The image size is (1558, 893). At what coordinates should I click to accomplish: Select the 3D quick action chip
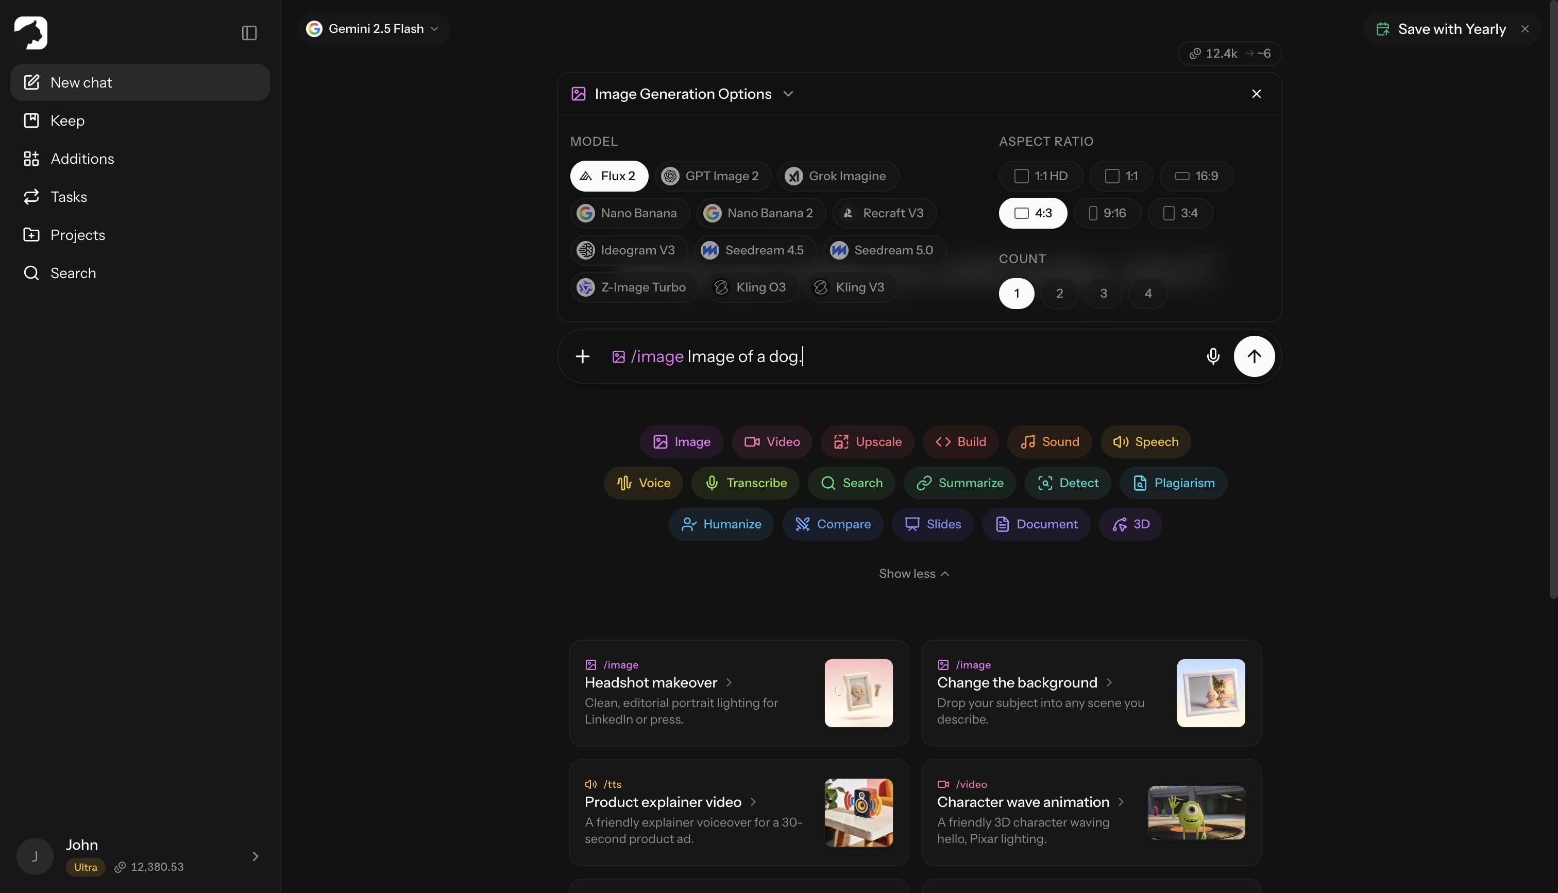tap(1130, 524)
